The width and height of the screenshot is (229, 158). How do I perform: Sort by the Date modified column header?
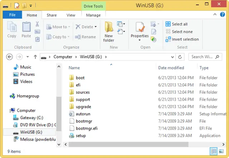(171, 68)
